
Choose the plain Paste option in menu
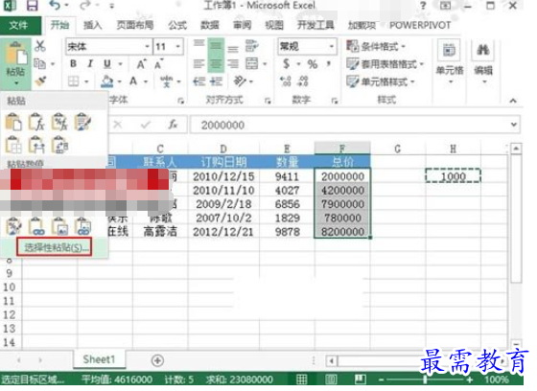pyautogui.click(x=13, y=122)
